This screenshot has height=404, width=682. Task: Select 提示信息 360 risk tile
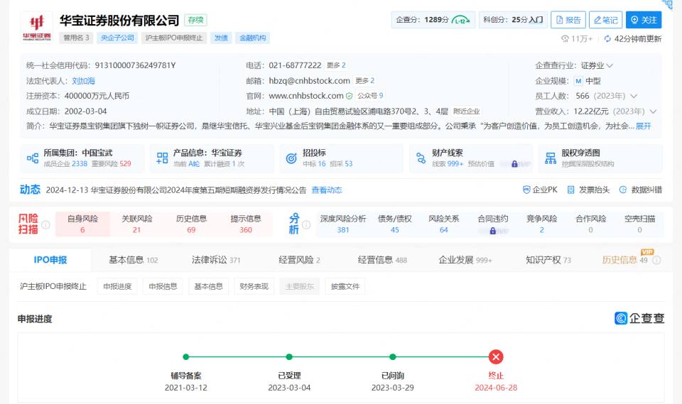click(246, 224)
